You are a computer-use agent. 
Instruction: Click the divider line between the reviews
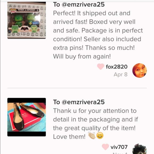[77, 88]
